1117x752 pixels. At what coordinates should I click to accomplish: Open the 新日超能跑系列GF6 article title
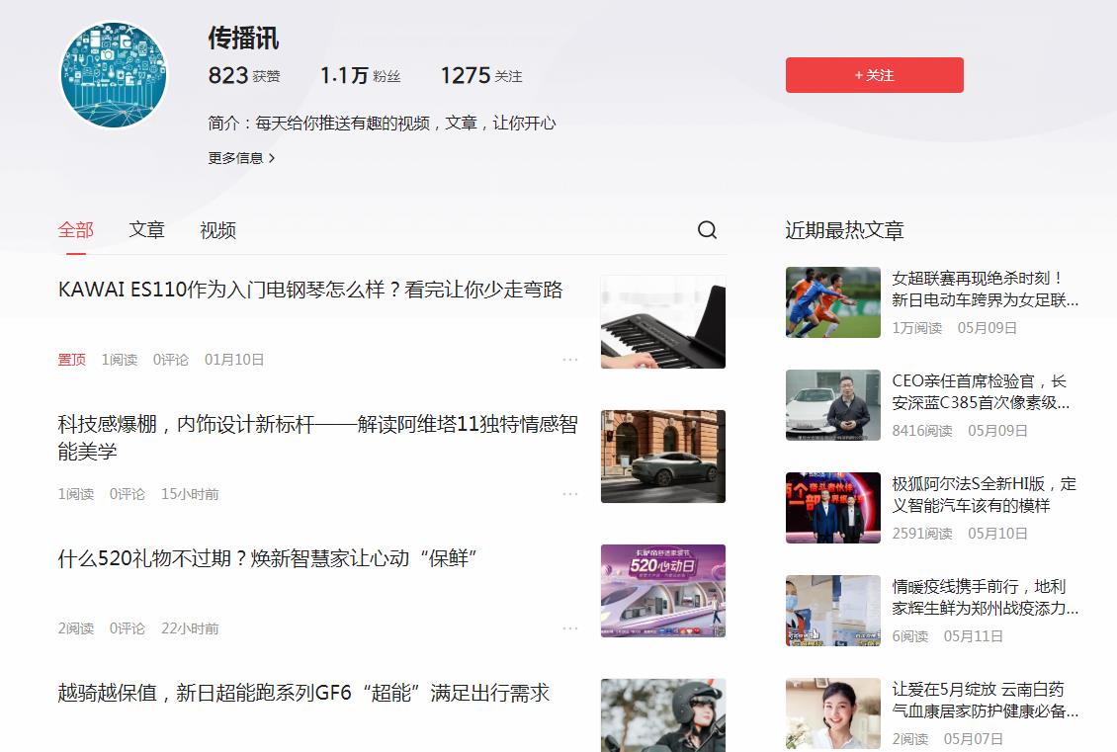click(x=303, y=693)
